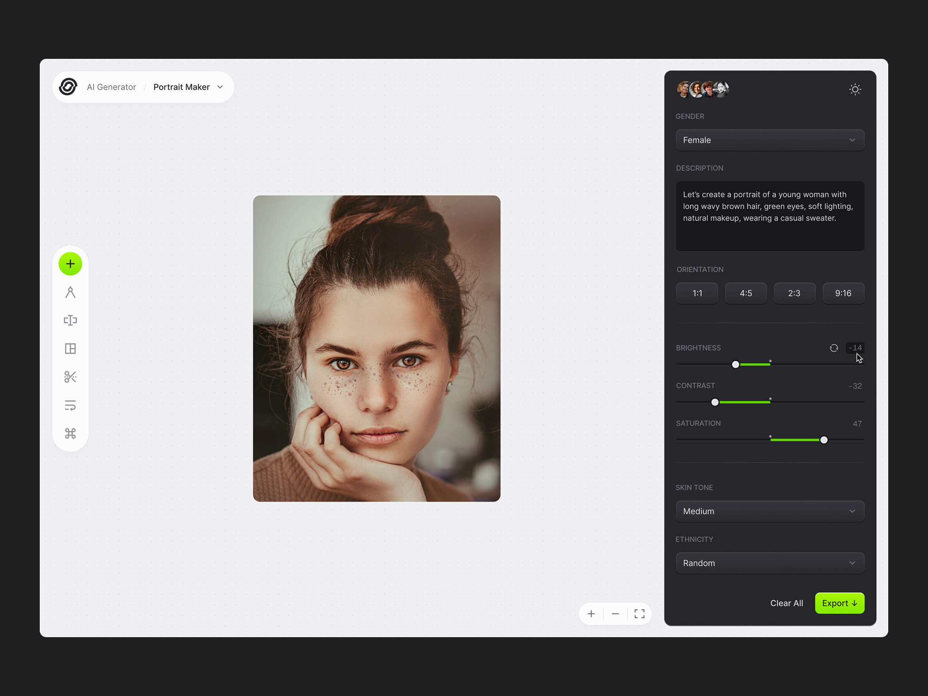Image resolution: width=928 pixels, height=696 pixels.
Task: Click the text wrap tool icon
Action: [70, 405]
